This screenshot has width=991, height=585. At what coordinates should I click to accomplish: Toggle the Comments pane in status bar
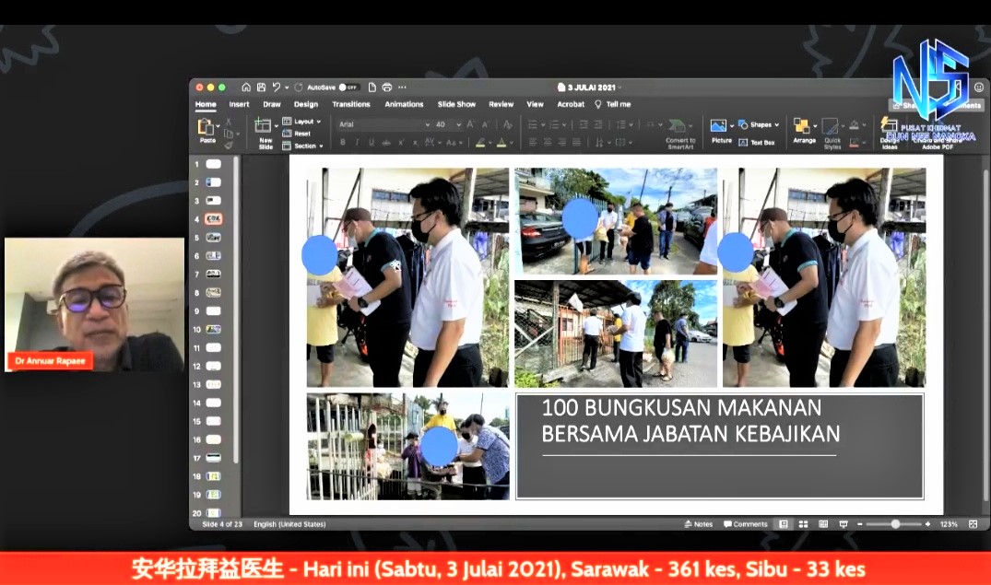745,524
